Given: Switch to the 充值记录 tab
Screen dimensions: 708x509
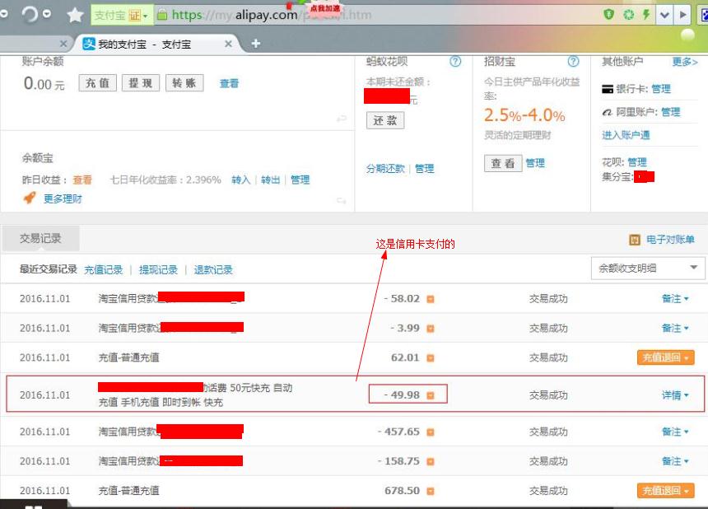Looking at the screenshot, I should [104, 269].
